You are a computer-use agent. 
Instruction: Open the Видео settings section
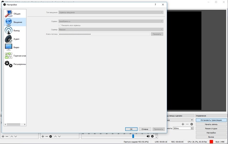point(15,47)
